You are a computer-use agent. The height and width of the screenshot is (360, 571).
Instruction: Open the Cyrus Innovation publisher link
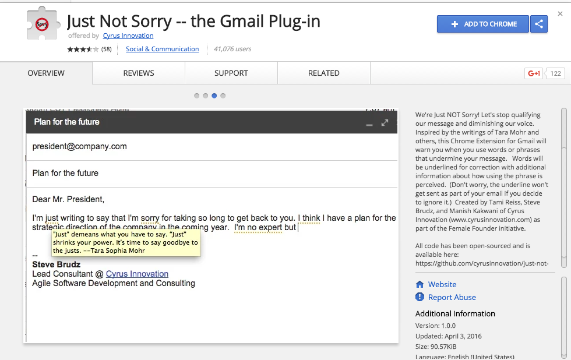[128, 36]
